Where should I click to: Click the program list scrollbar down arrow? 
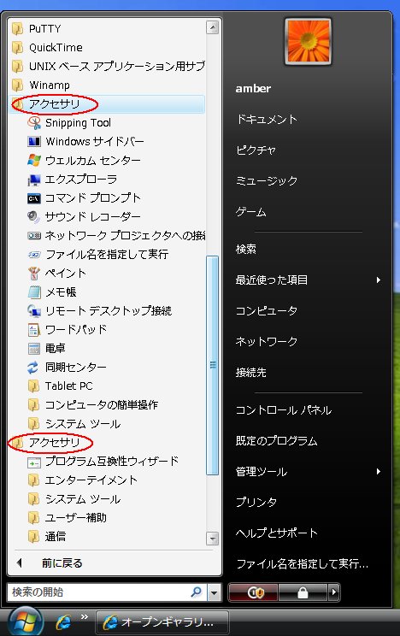click(213, 539)
